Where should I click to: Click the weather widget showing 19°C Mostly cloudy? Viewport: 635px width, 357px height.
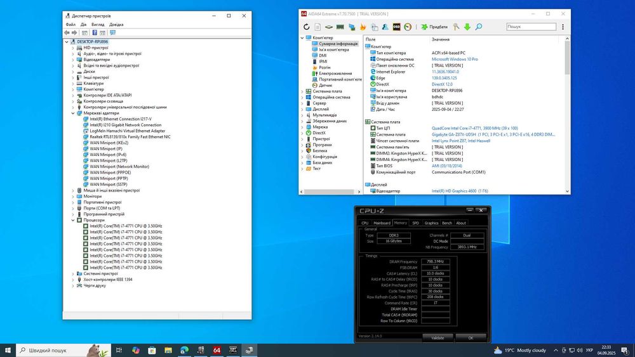pyautogui.click(x=519, y=350)
